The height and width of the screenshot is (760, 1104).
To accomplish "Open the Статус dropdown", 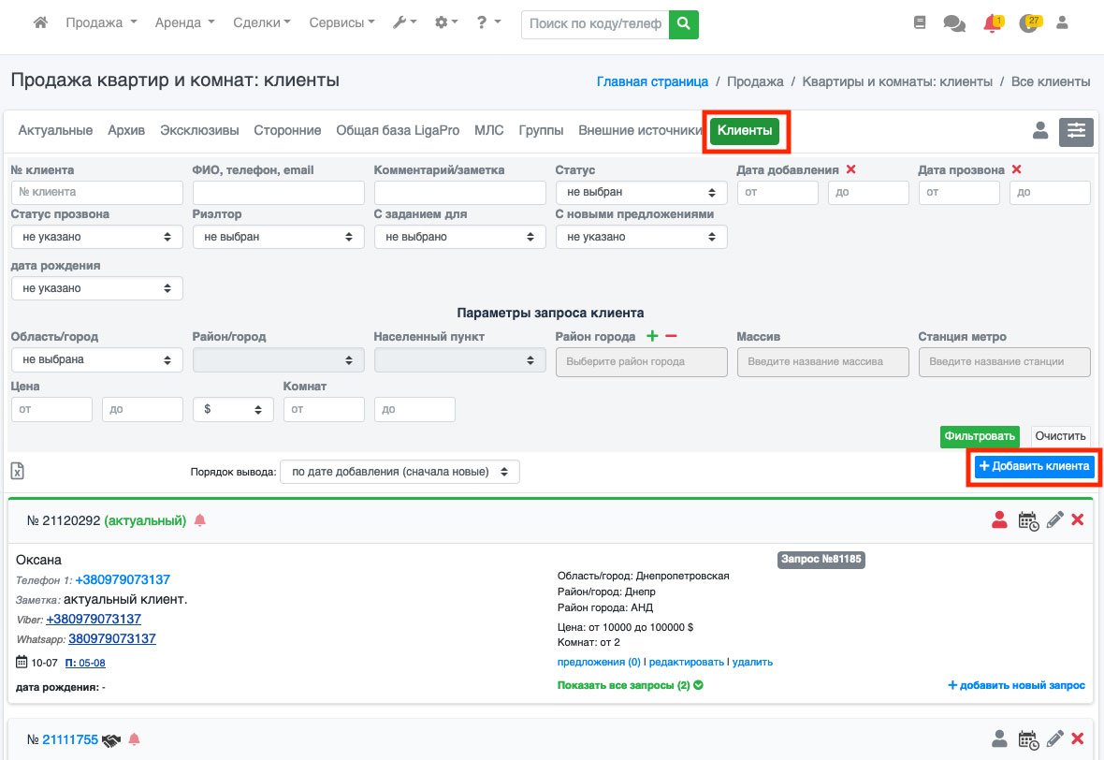I will (641, 192).
